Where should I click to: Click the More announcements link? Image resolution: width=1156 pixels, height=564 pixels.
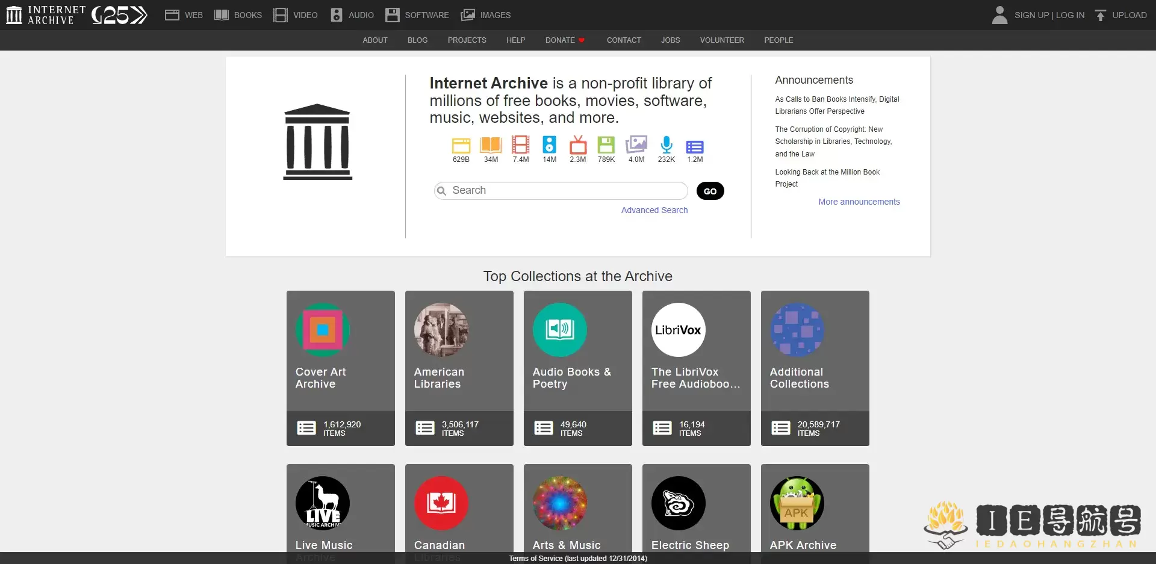(x=859, y=202)
